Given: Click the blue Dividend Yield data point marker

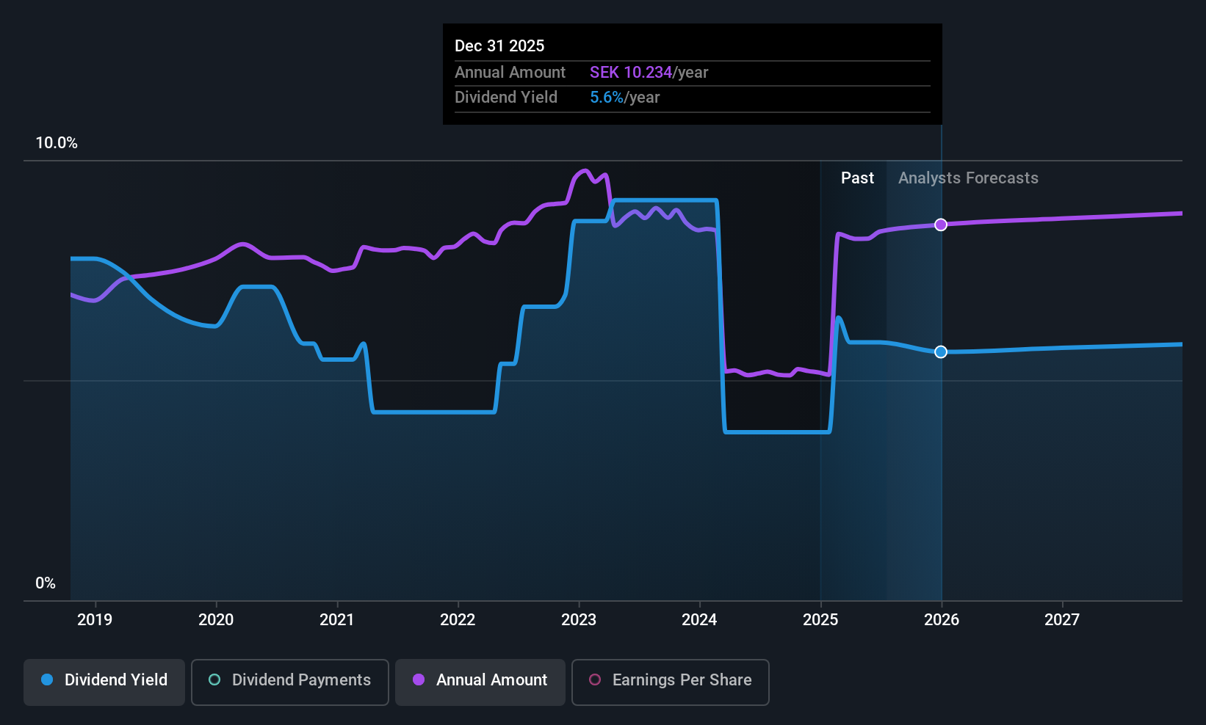Looking at the screenshot, I should pos(941,352).
